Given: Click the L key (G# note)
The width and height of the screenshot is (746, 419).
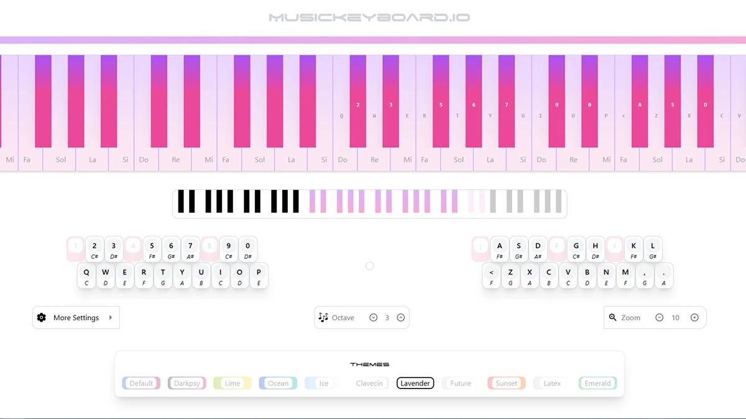Looking at the screenshot, I should point(653,249).
